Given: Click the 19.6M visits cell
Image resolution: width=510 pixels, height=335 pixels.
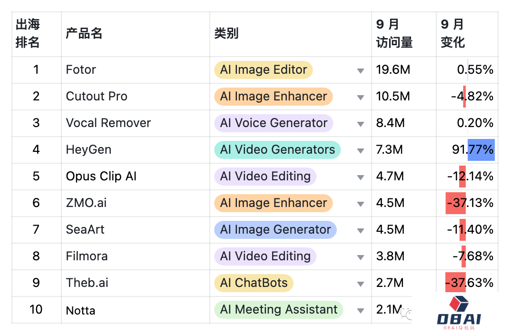Looking at the screenshot, I should (x=404, y=70).
